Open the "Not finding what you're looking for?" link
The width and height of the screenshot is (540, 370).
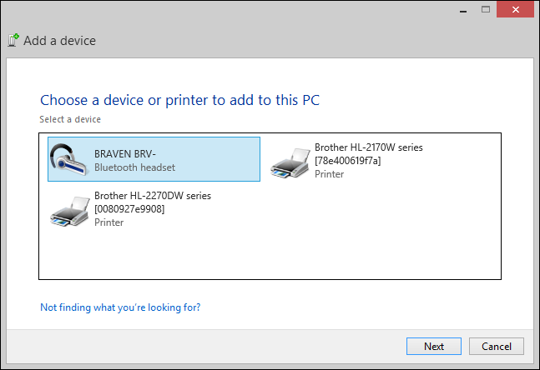point(120,307)
